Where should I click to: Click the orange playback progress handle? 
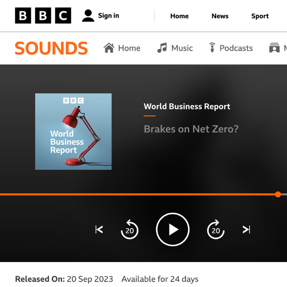[278, 194]
